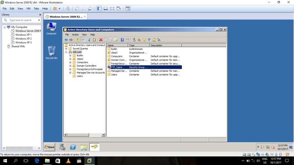Screen dimensions: 294x165
Task: Click the Unity mode toolbar icon
Action: 119,9
